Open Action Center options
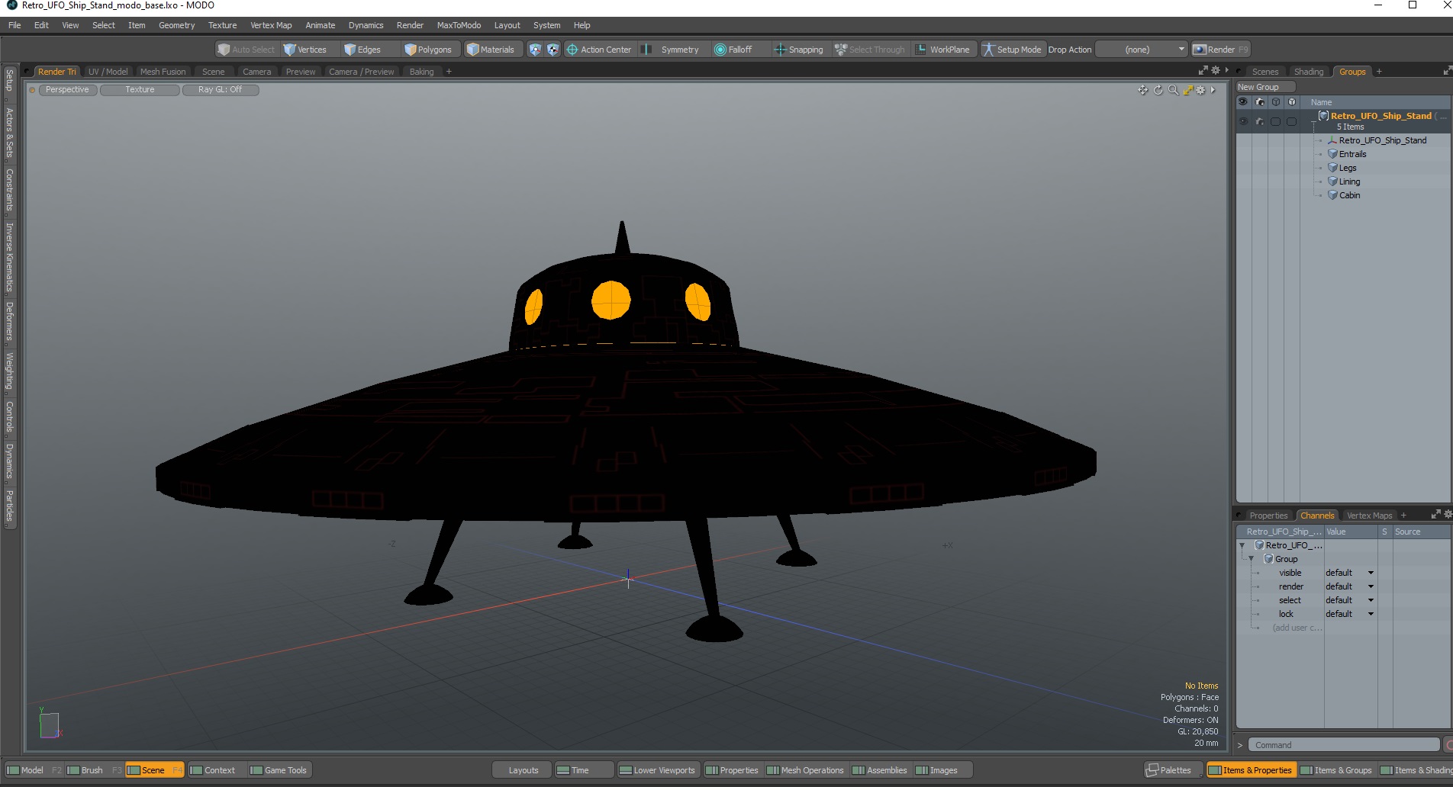 pyautogui.click(x=599, y=50)
